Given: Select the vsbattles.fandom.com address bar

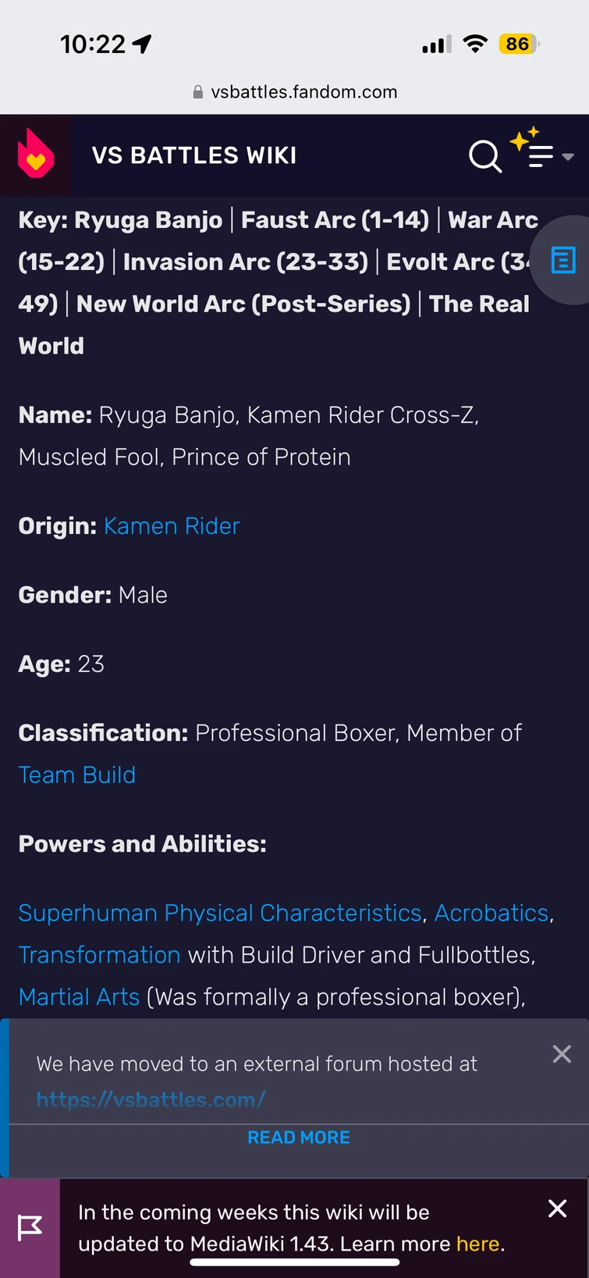Looking at the screenshot, I should click(304, 91).
